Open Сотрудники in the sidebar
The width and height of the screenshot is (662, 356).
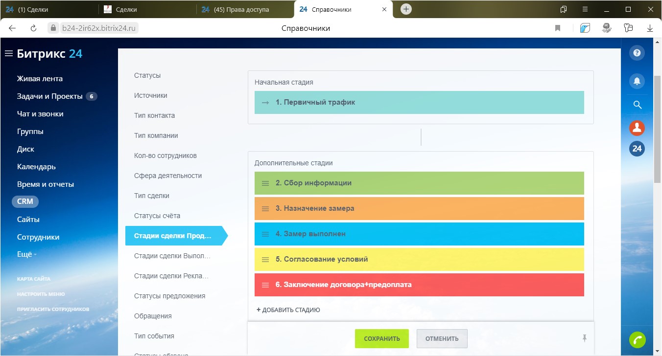tap(38, 237)
